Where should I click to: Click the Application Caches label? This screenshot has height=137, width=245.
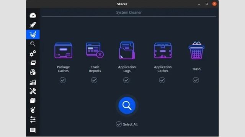163,69
